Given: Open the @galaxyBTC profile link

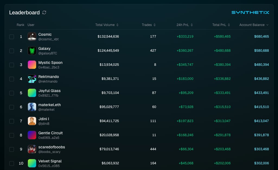Looking at the screenshot, I should [48, 53].
